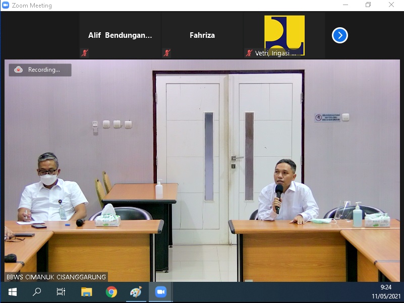Minimize the Zoom Meeting window
404x303 pixels.
coord(345,5)
